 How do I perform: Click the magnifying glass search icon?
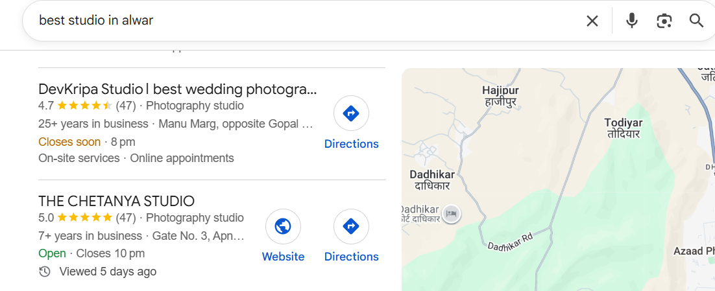[x=696, y=21]
